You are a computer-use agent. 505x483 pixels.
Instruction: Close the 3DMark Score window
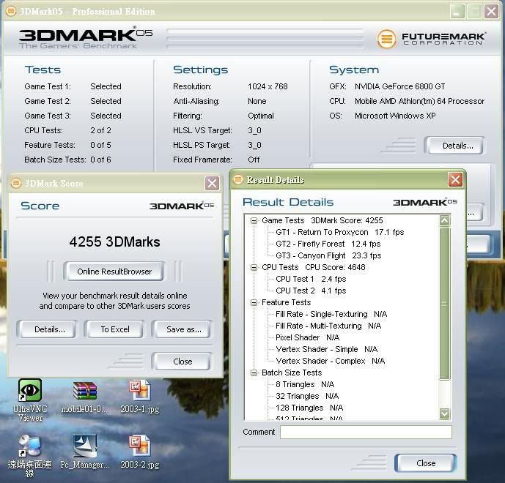point(212,183)
